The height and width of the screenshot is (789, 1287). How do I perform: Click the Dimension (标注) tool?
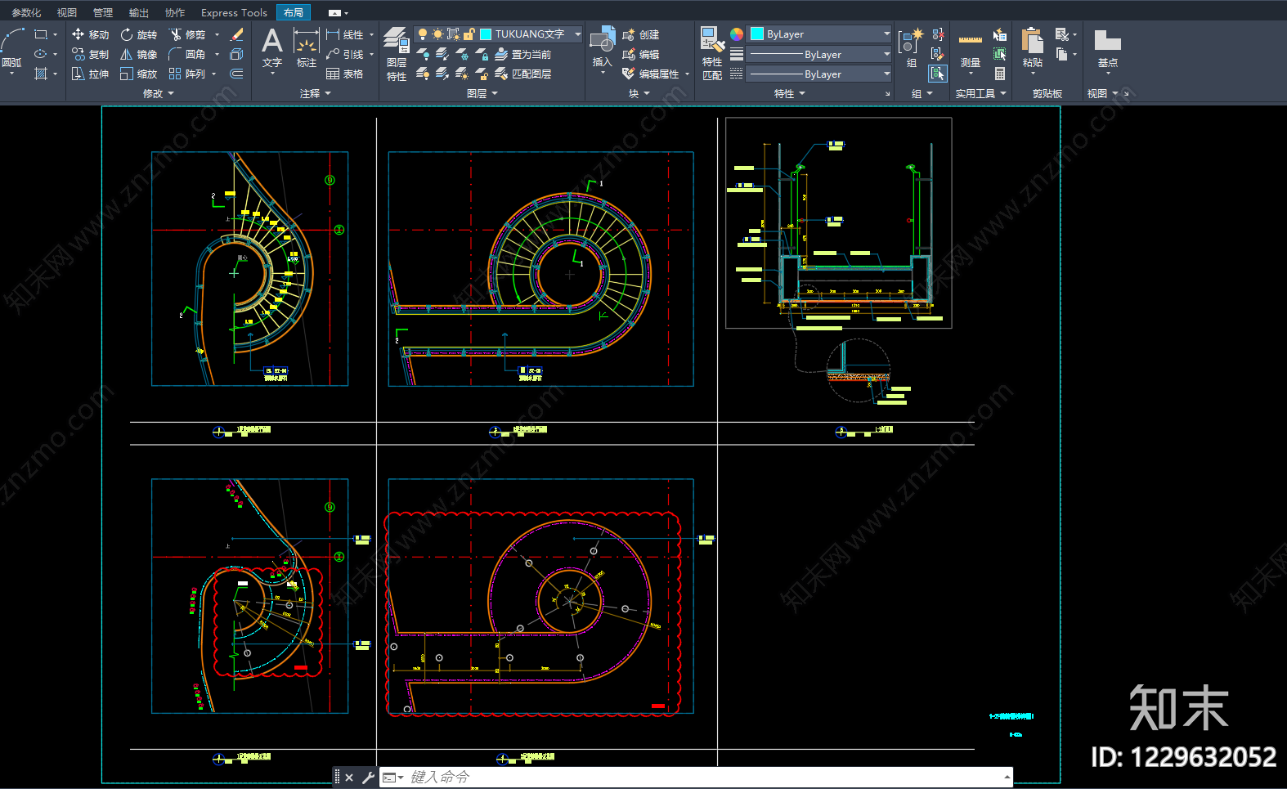[x=307, y=47]
